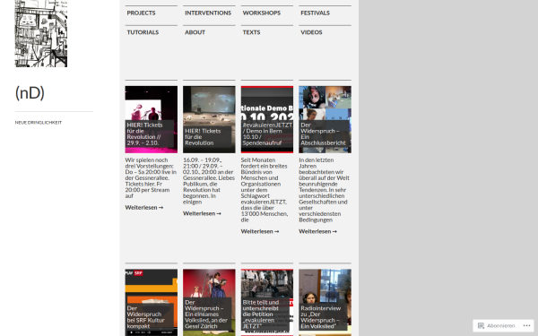Open 'Bitte teilt und unterschreibt die Petition' thumbnail
This screenshot has width=538, height=336.
pos(267,303)
